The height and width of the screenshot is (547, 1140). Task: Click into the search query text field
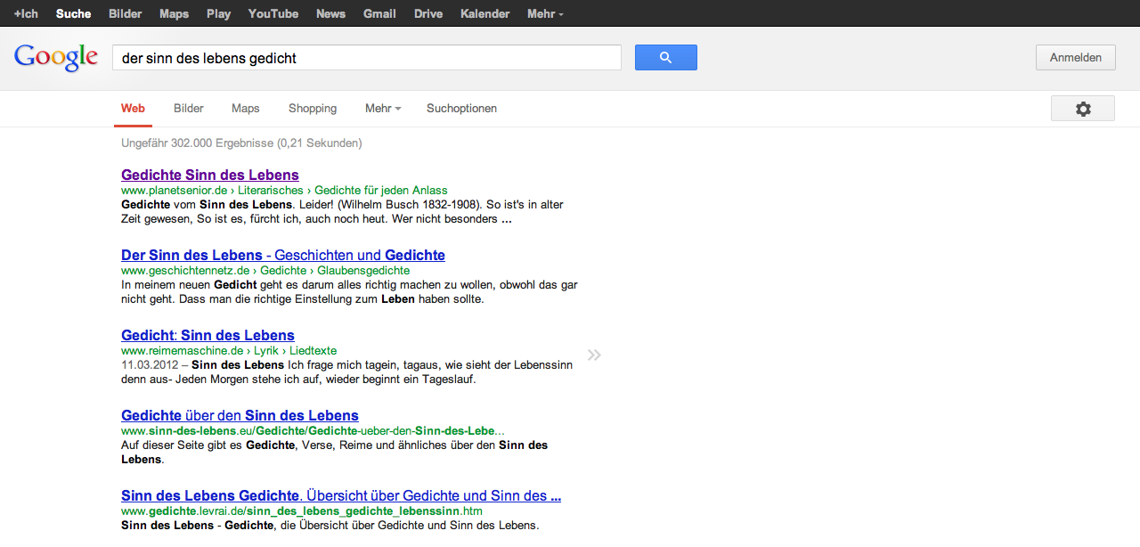(365, 58)
